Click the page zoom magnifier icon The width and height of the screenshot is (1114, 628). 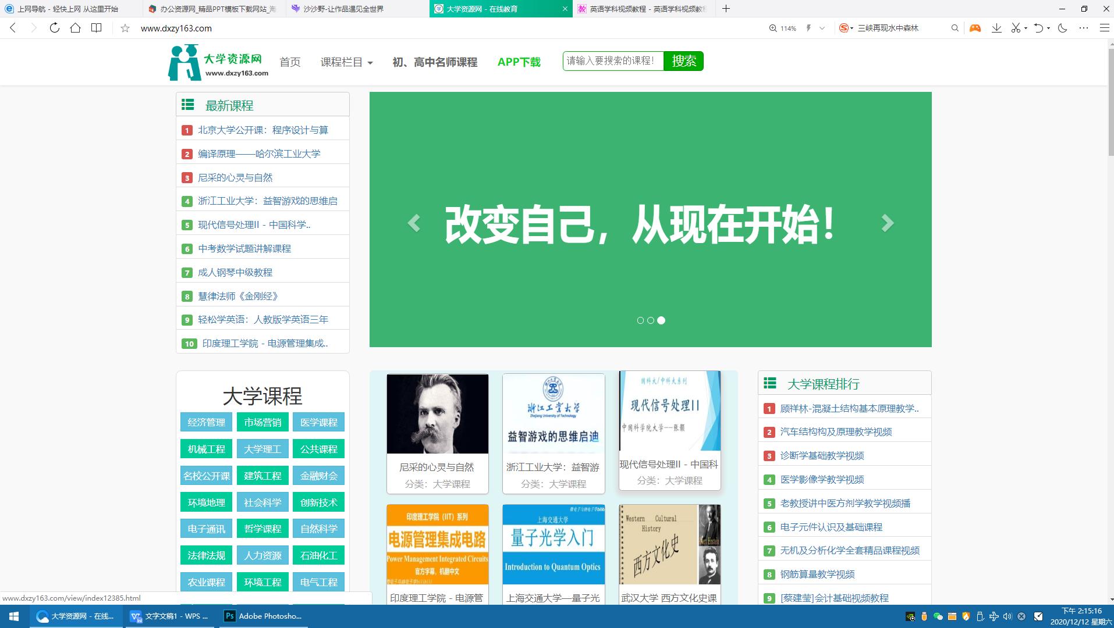coord(773,28)
